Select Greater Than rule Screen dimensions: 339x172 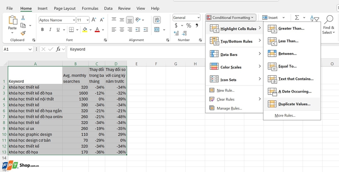pos(292,28)
